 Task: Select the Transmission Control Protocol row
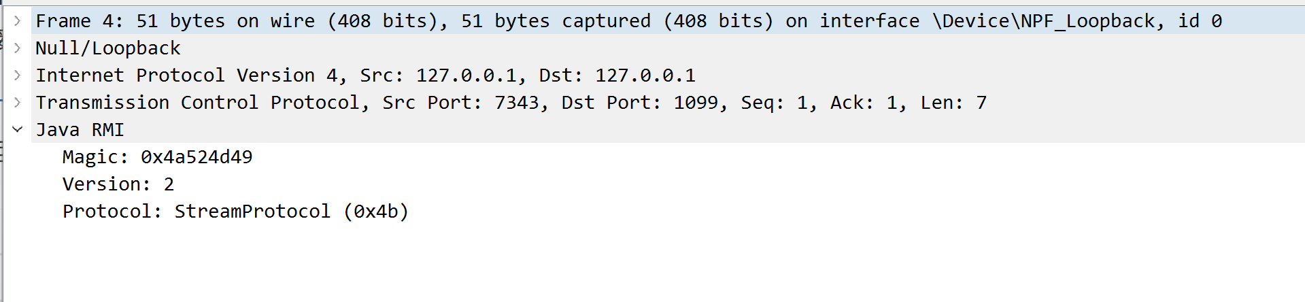(654, 103)
